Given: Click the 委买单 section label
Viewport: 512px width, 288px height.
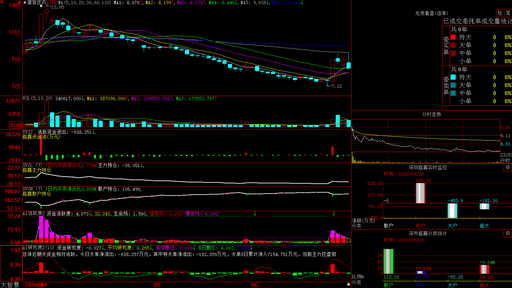Looking at the screenshot, I should coord(446,46).
